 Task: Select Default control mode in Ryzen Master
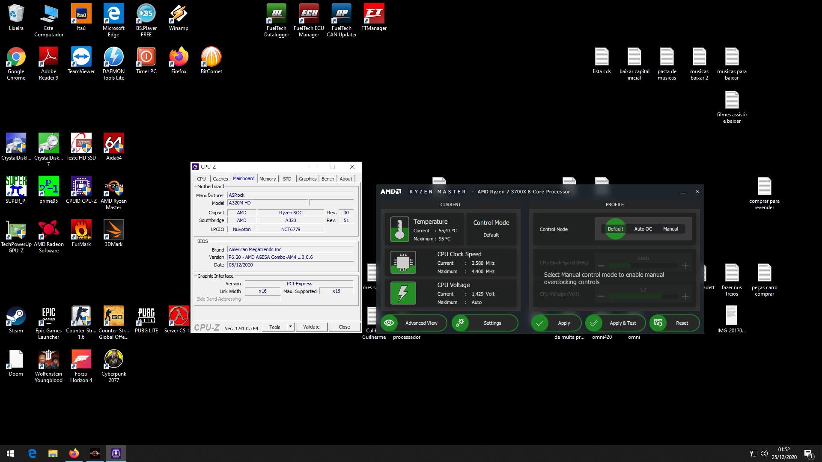point(615,229)
